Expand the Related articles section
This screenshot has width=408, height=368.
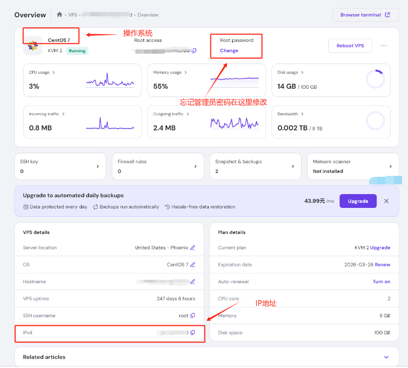386,357
